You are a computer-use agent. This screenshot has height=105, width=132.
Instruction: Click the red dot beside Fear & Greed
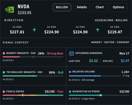point(4,92)
